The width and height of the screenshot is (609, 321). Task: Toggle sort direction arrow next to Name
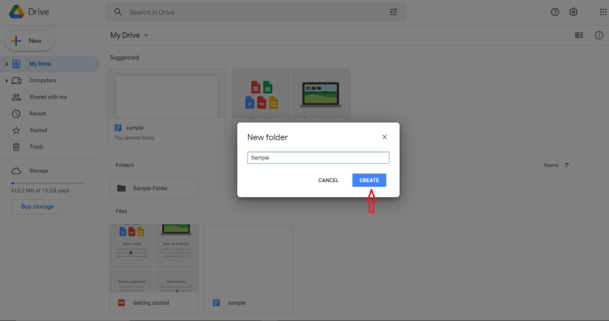point(566,165)
